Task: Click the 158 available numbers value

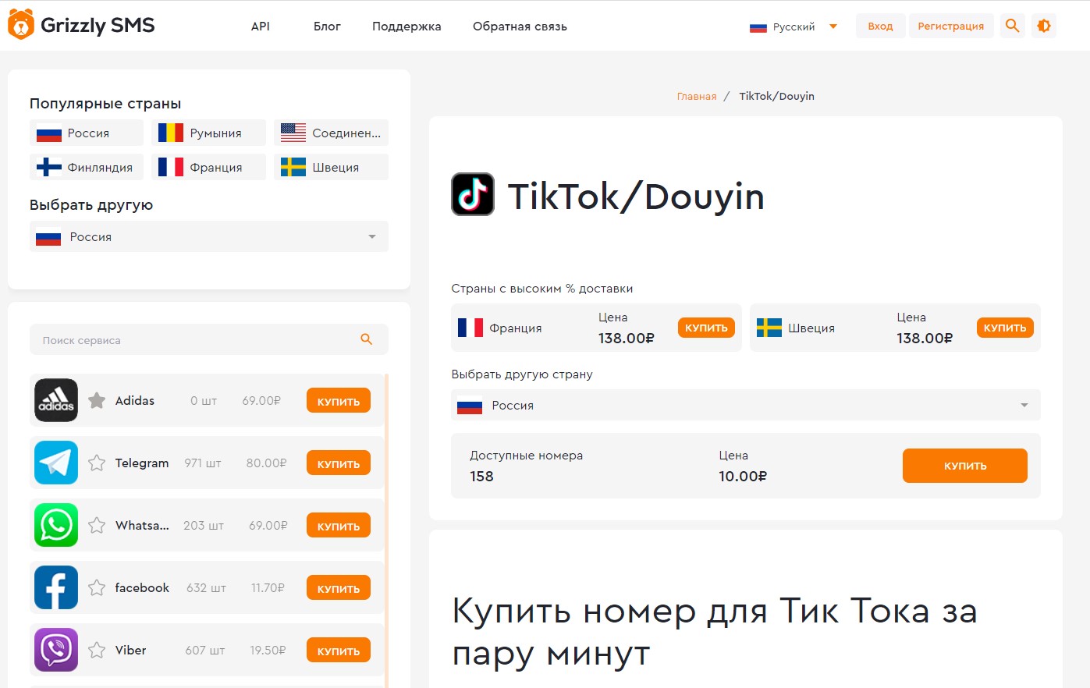Action: [x=481, y=476]
